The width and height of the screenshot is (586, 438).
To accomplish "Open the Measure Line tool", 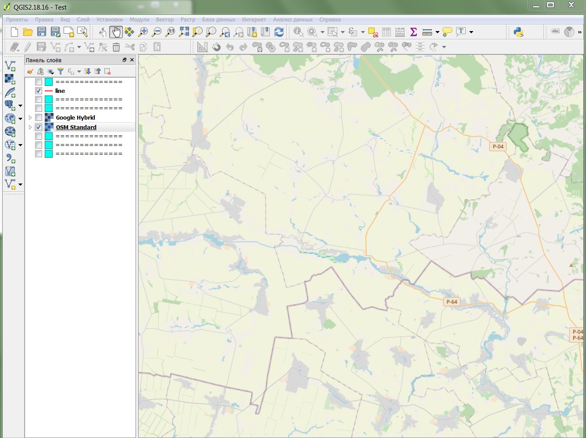I will pos(426,32).
